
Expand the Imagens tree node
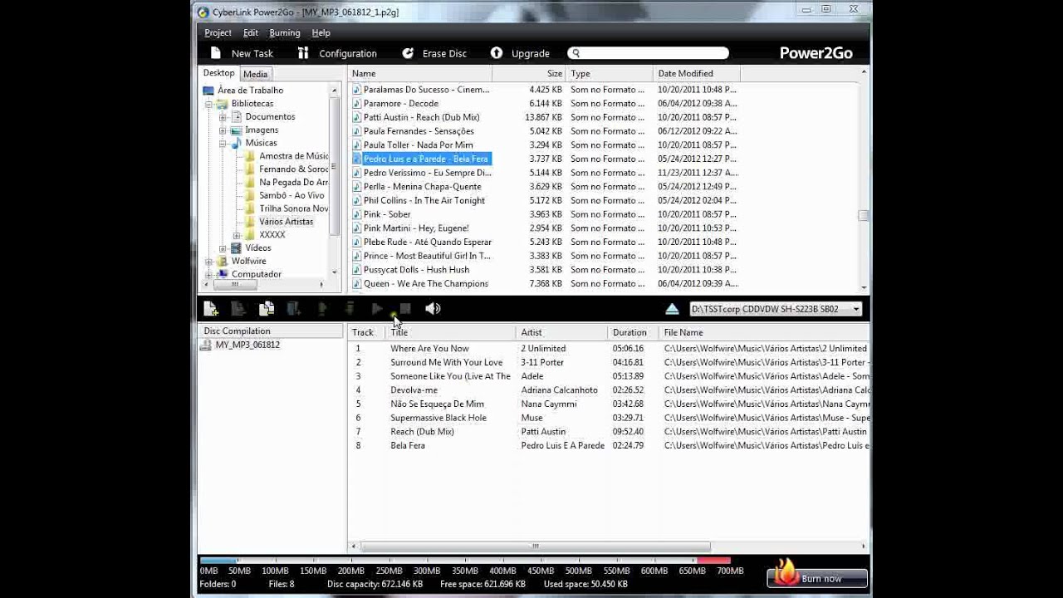pos(223,130)
